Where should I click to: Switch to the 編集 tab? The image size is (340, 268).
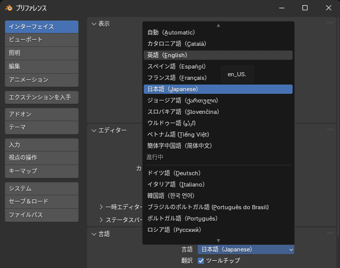tap(42, 66)
